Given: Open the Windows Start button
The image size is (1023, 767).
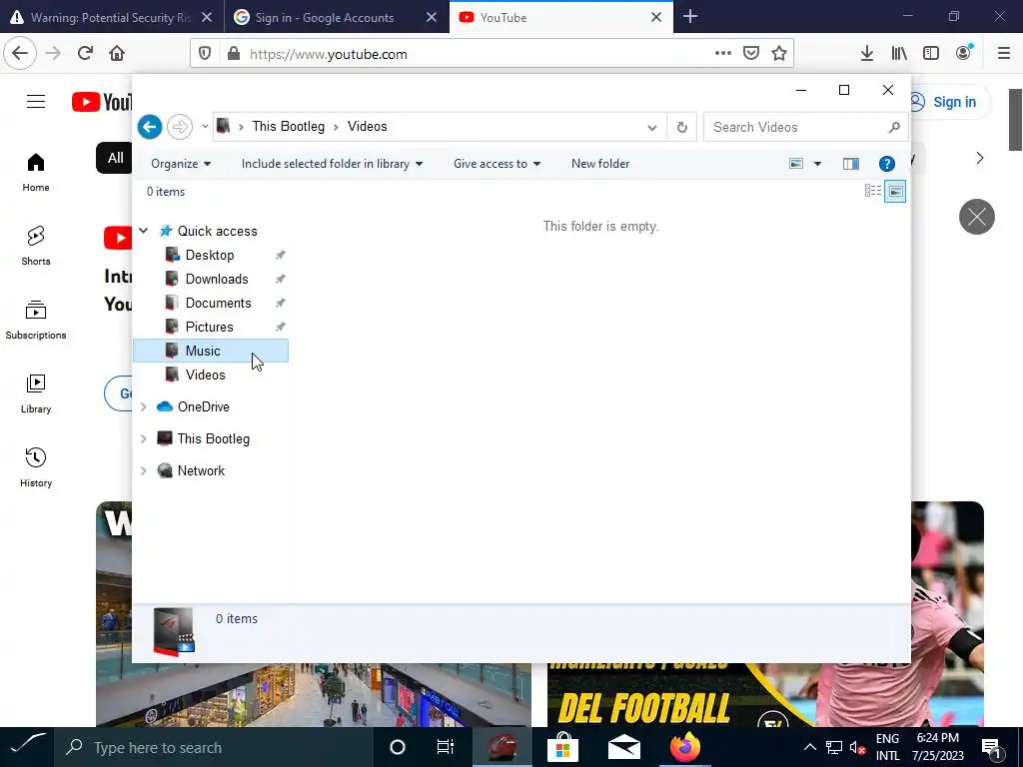Looking at the screenshot, I should pos(27,747).
